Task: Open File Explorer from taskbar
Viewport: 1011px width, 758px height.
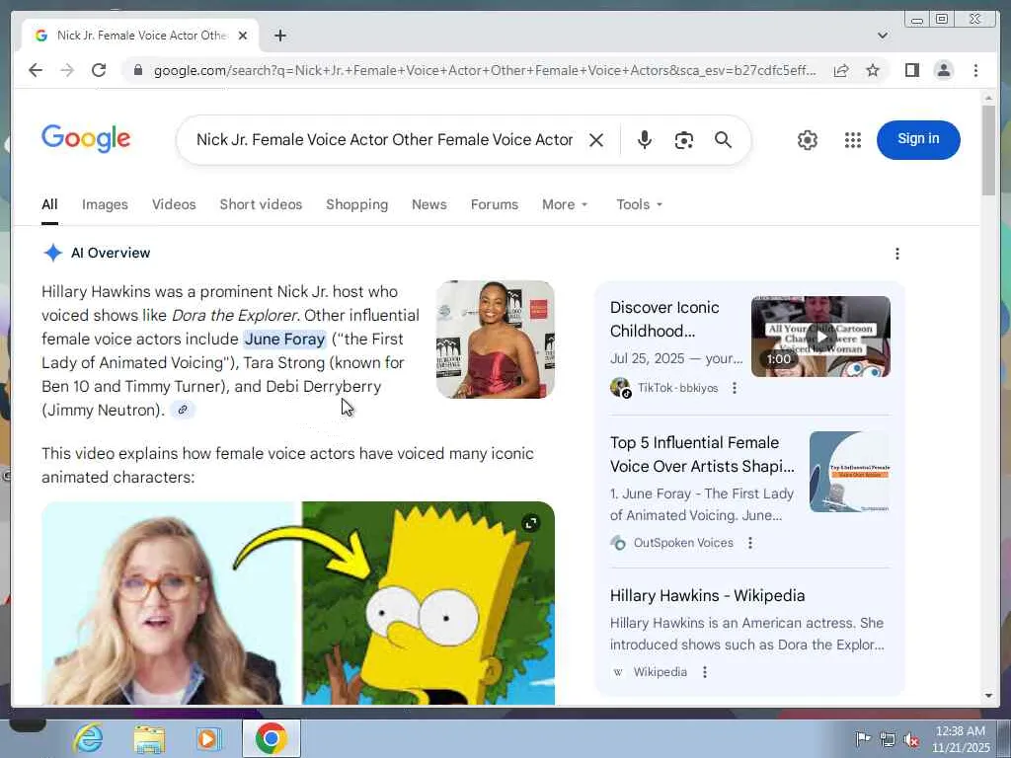Action: (149, 738)
